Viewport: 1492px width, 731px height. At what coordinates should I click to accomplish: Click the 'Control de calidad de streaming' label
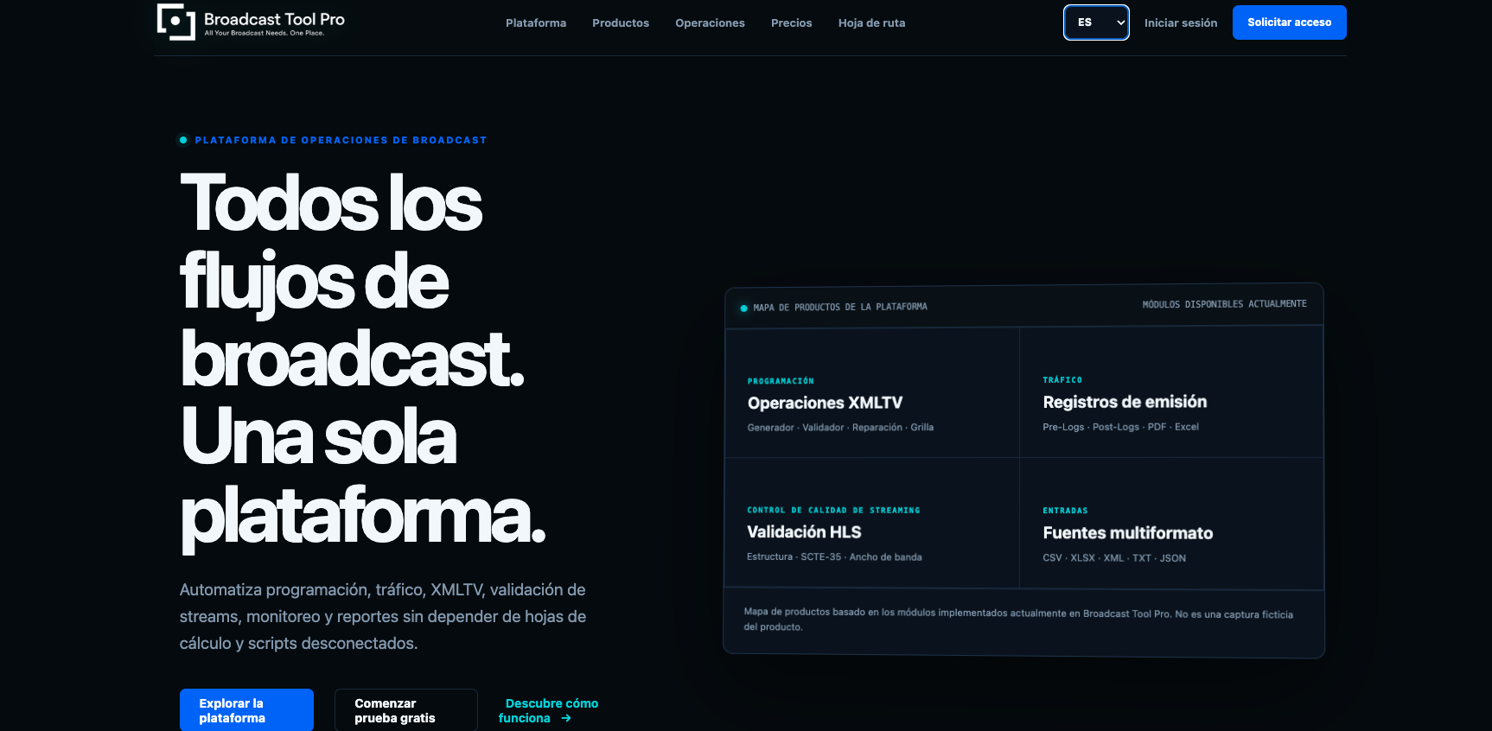[833, 511]
